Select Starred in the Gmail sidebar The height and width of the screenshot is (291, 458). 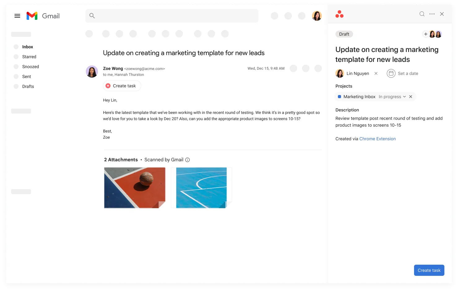click(29, 57)
